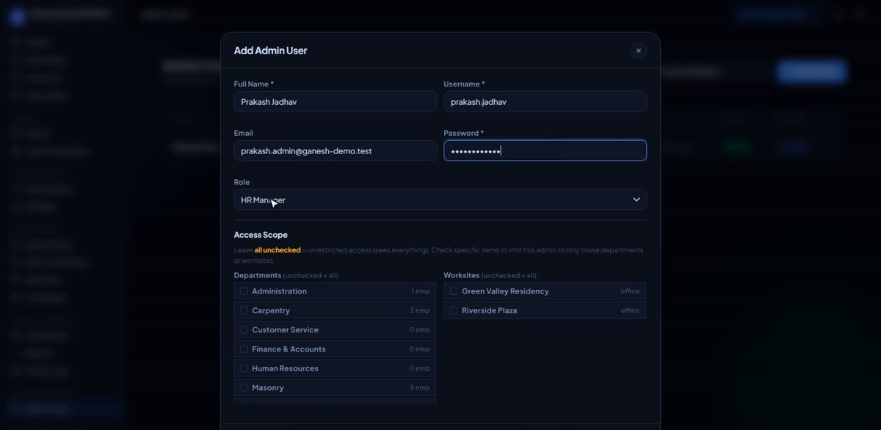The image size is (881, 430).
Task: Click the Password input field
Action: 545,150
